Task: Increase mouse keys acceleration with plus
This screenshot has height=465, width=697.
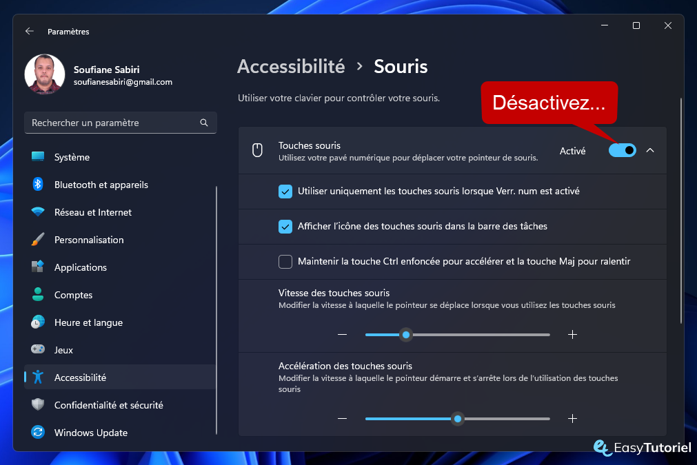Action: pyautogui.click(x=572, y=418)
